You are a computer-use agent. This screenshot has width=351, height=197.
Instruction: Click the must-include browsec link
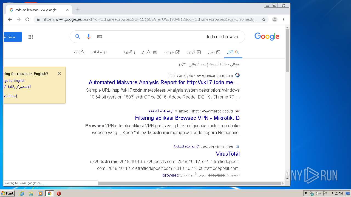[x=171, y=175]
